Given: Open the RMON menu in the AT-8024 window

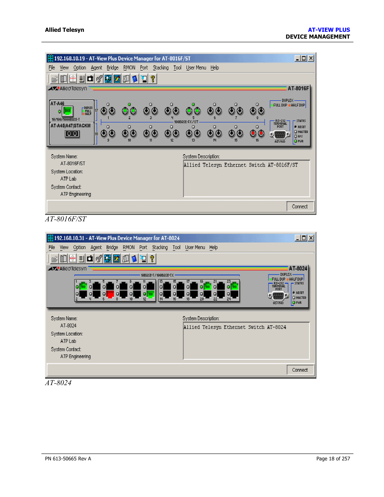Looking at the screenshot, I should click(x=129, y=247).
